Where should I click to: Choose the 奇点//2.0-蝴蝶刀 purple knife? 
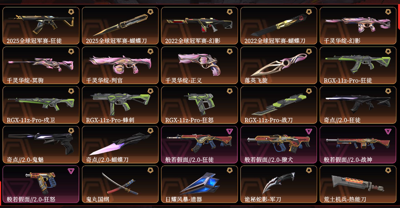[x=120, y=144]
